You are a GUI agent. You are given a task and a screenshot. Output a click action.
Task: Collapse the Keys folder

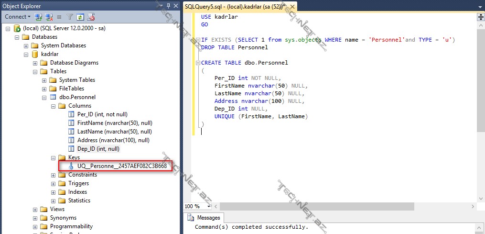(x=54, y=157)
